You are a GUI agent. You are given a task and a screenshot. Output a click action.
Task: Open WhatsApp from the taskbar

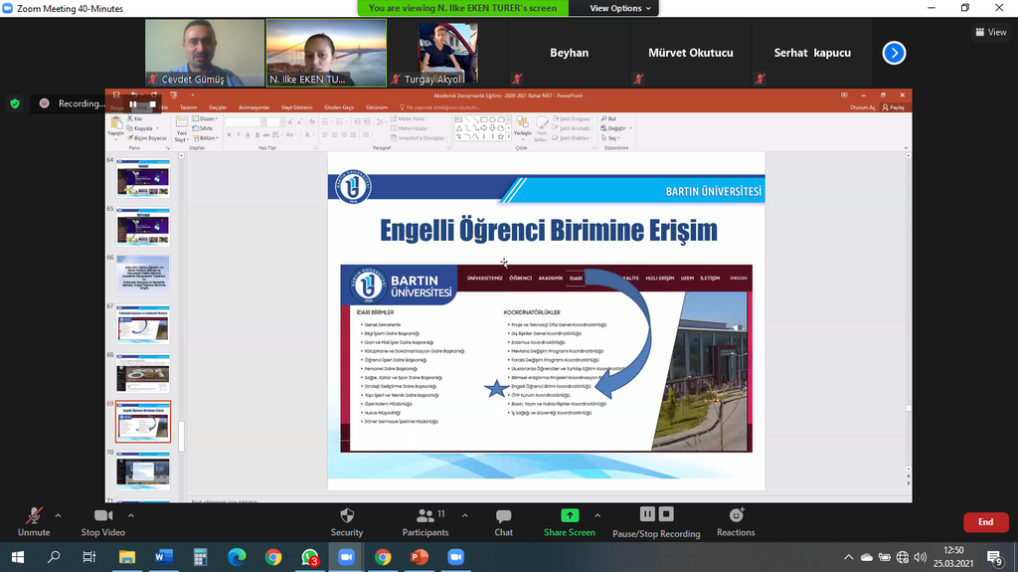pyautogui.click(x=310, y=557)
